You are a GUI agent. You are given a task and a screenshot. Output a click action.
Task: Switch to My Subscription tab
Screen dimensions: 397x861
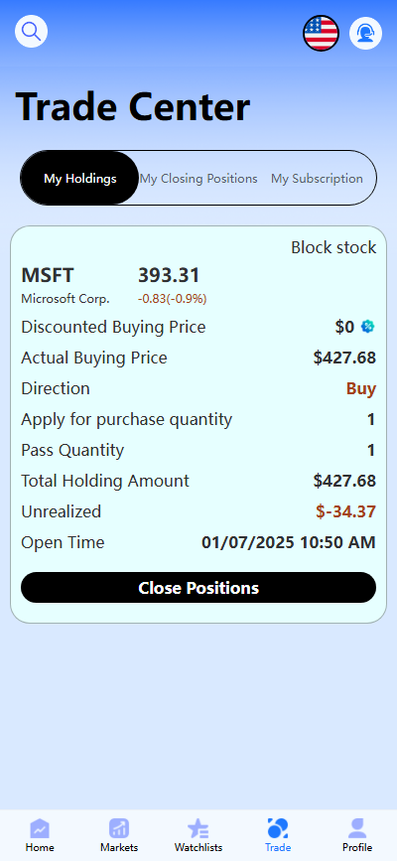pos(317,179)
